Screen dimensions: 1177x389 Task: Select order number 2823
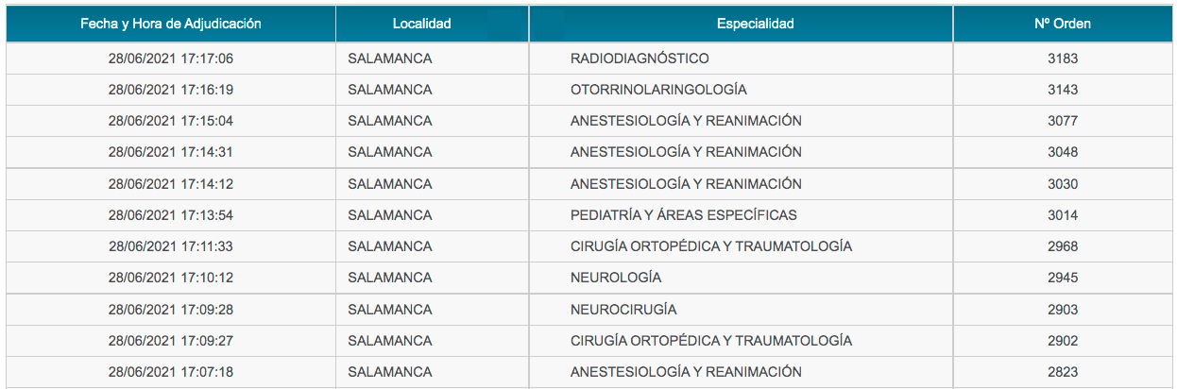coord(1062,372)
